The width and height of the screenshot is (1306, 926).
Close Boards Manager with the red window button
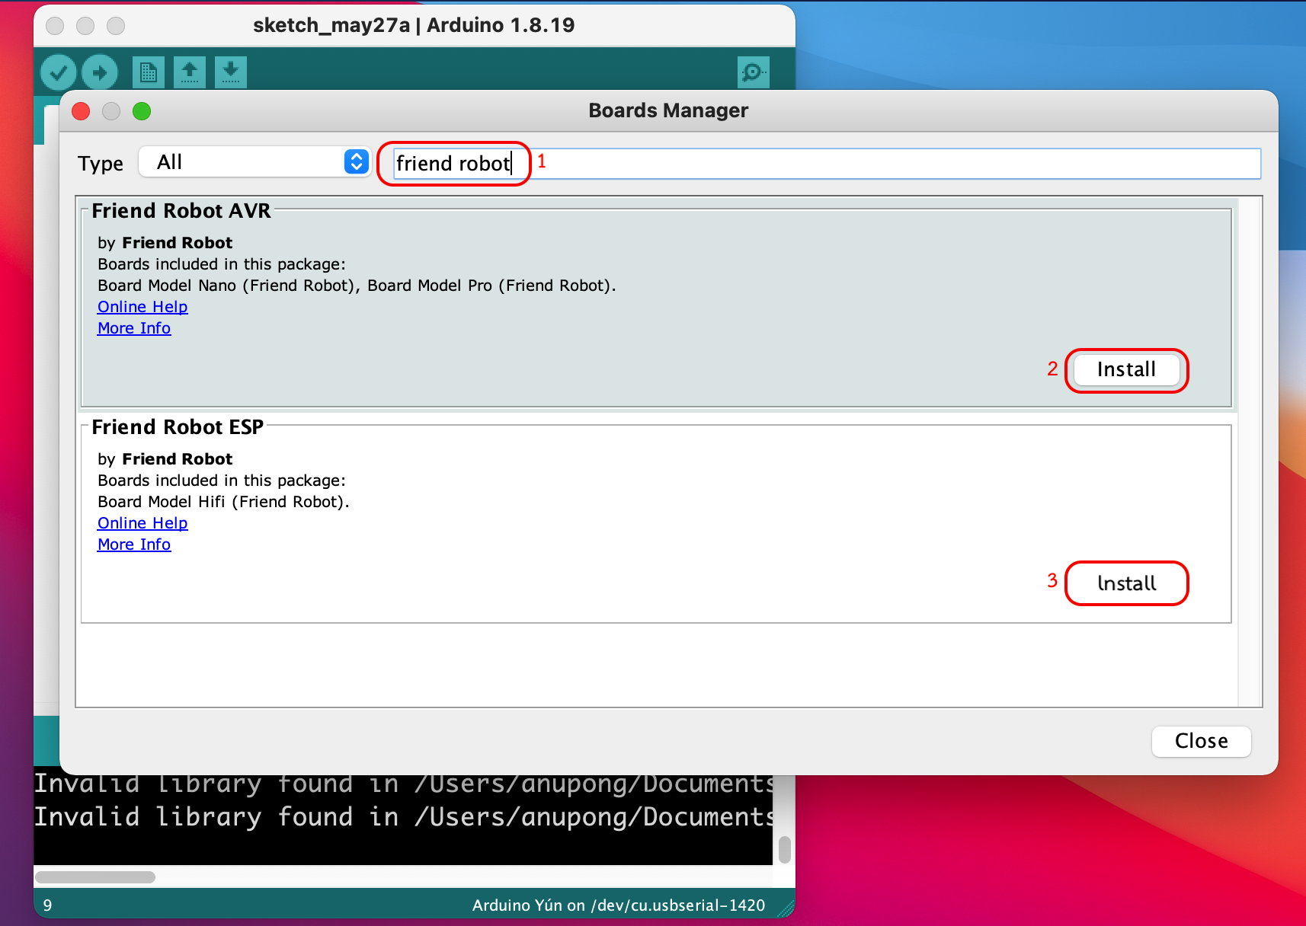click(81, 111)
